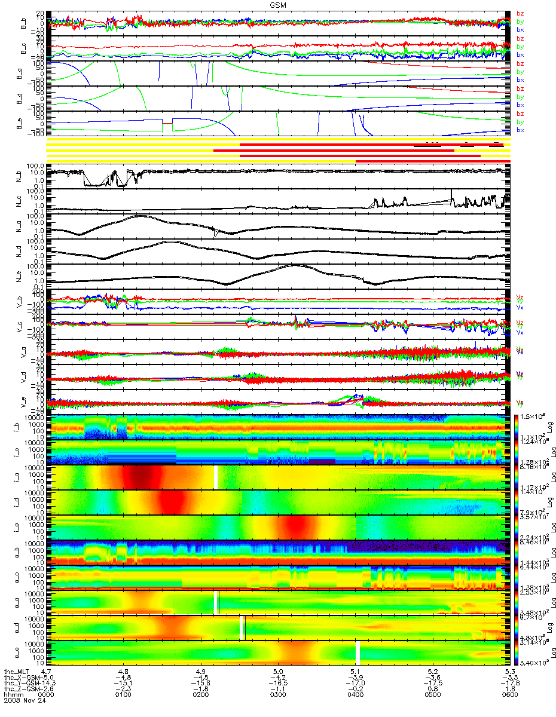Click the bx legend of B_b panel
556x717 pixels.
(x=521, y=29)
